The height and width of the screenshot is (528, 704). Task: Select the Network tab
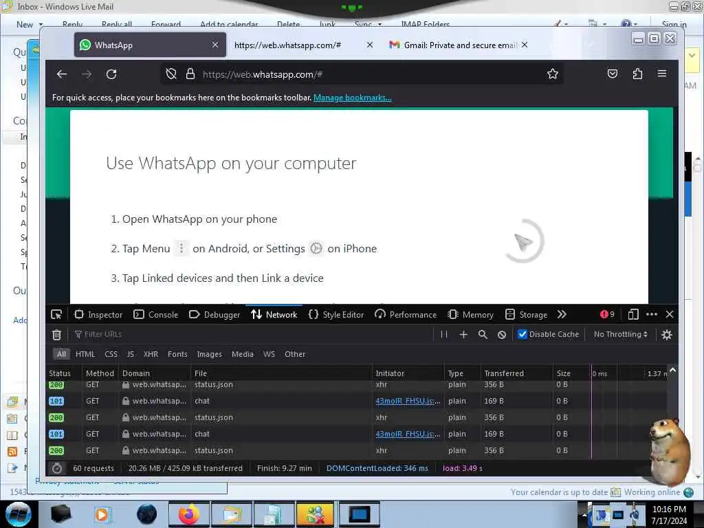[x=274, y=315]
